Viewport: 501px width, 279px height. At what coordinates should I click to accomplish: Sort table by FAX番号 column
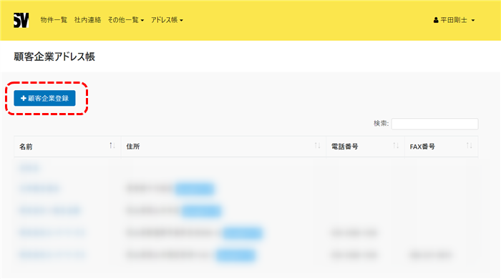click(x=442, y=147)
